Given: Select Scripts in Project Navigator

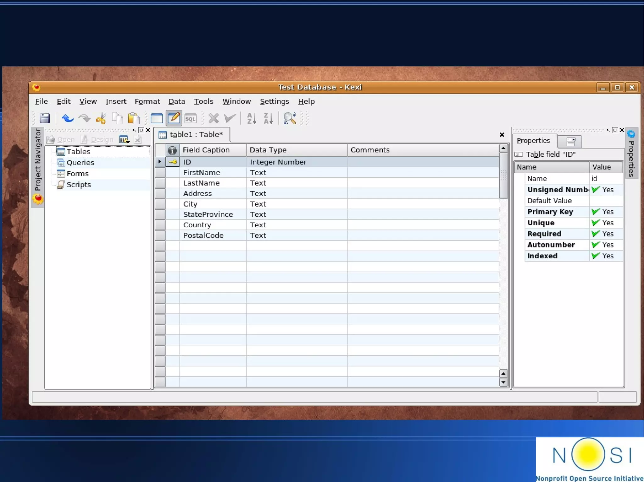Looking at the screenshot, I should [79, 185].
